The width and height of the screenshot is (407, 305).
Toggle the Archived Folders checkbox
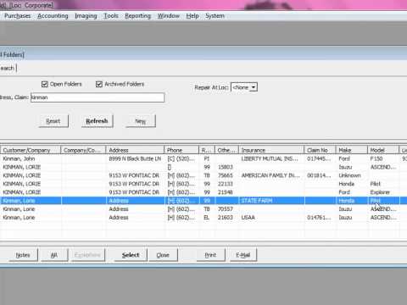tap(99, 84)
